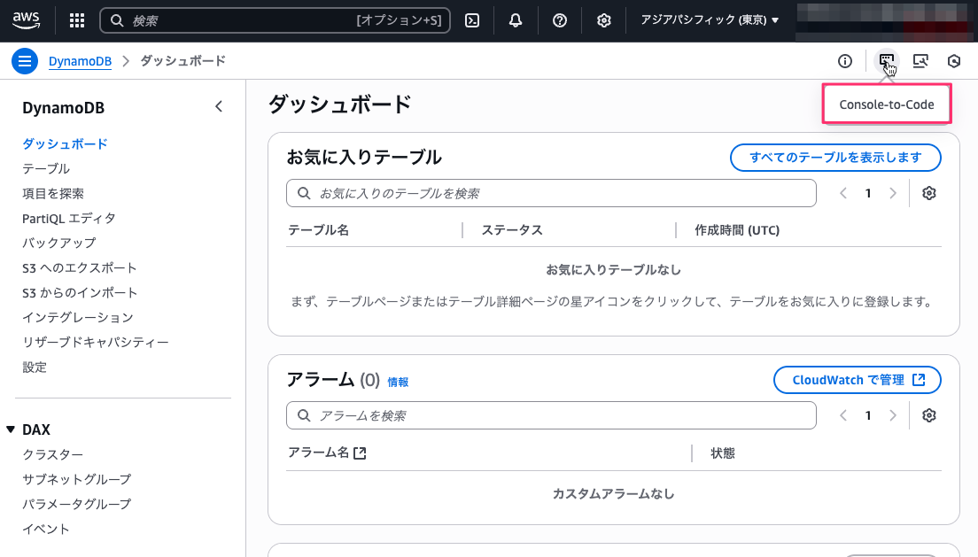Open DAX イベント link
The width and height of the screenshot is (978, 557).
tap(45, 529)
